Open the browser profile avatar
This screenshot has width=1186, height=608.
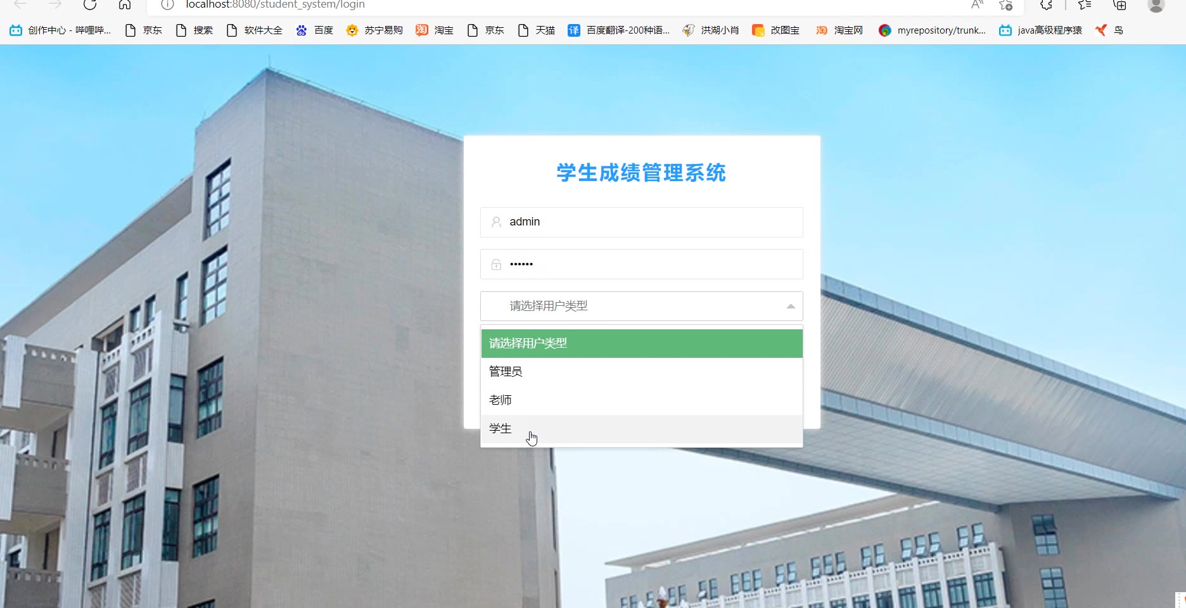(x=1156, y=4)
